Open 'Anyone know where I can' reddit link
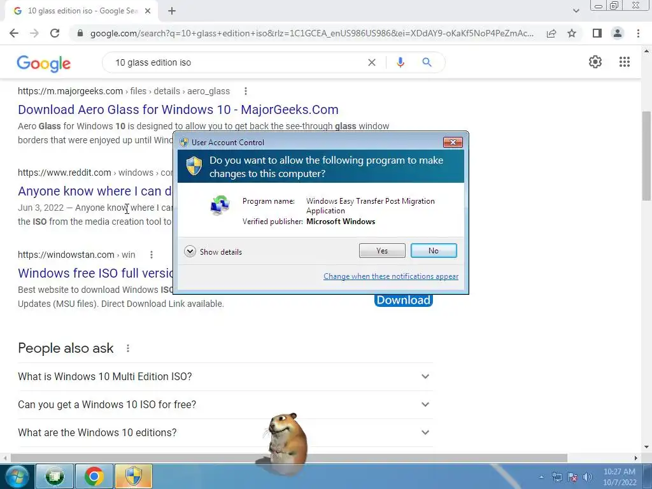The height and width of the screenshot is (489, 652). pos(95,191)
